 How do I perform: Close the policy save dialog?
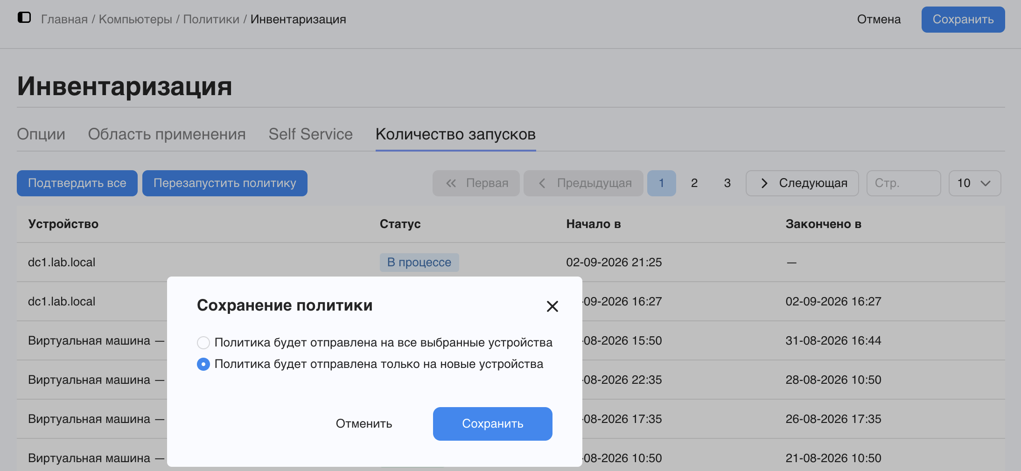552,306
